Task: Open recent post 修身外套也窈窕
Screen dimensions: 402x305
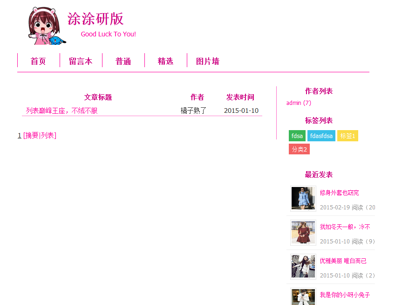Action: 340,193
